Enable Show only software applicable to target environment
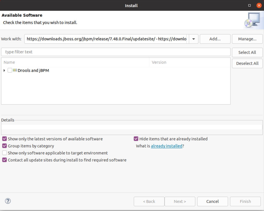The image size is (264, 211). pos(4,153)
